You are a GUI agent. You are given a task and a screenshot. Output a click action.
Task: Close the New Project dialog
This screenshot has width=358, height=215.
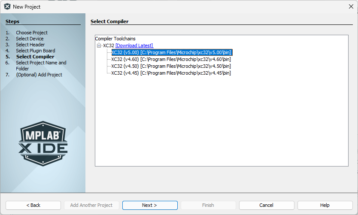351,6
